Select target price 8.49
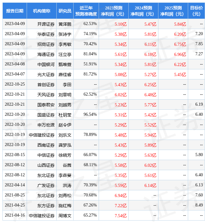Viewport: 205px width, 223px height. coord(199,205)
